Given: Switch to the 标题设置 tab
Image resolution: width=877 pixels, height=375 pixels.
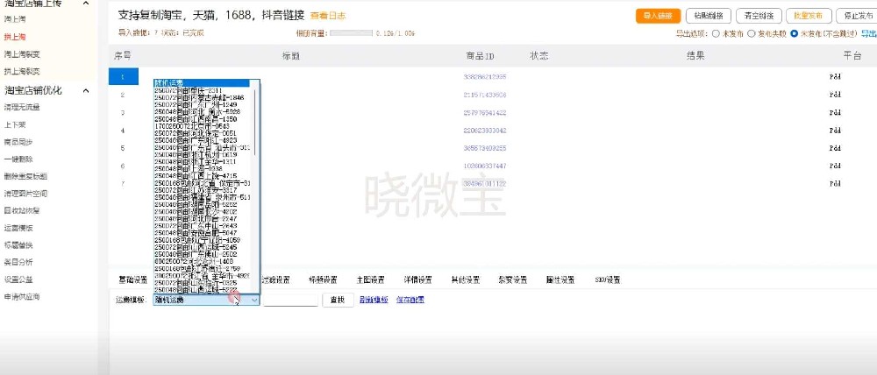Looking at the screenshot, I should [x=323, y=280].
